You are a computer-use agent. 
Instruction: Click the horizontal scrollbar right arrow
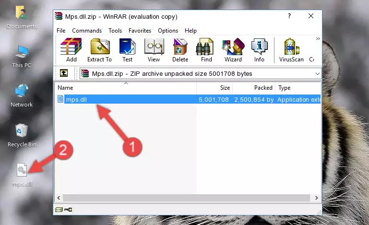[317, 198]
